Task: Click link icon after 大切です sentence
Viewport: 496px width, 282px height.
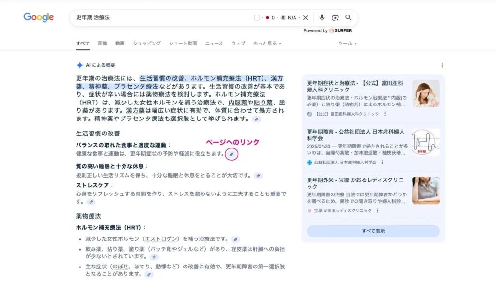Action: tap(259, 176)
